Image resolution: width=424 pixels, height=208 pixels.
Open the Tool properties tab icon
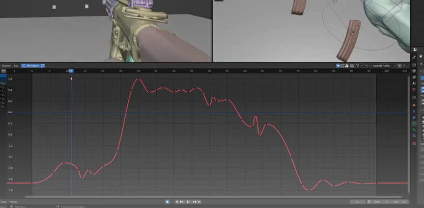[414, 57]
